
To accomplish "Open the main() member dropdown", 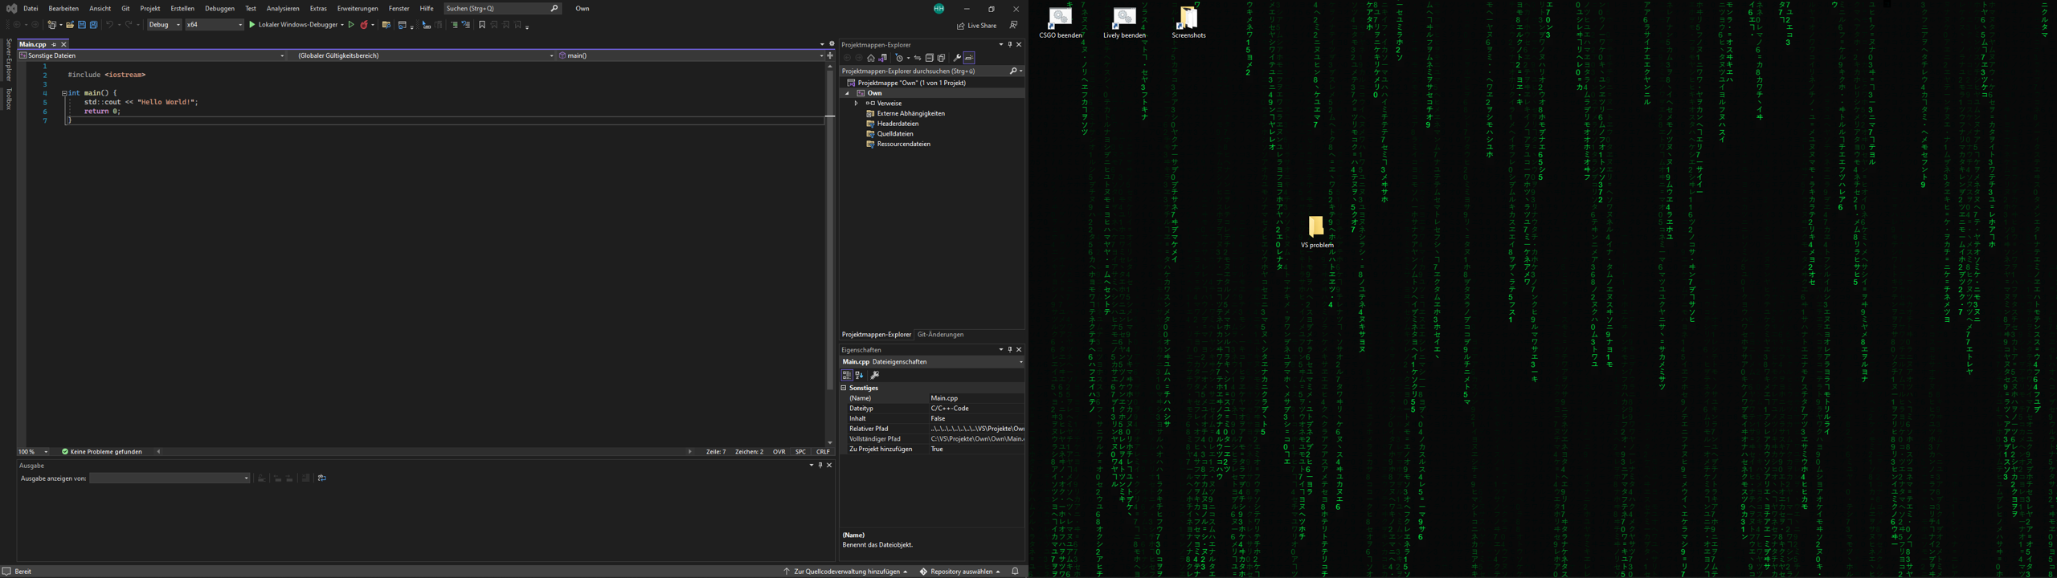I will [690, 56].
